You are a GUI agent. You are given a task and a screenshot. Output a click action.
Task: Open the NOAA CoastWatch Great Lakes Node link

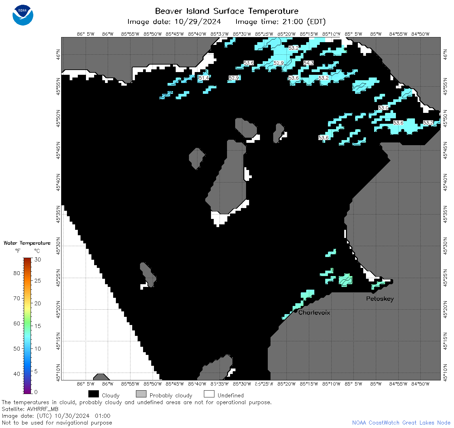coord(401,423)
